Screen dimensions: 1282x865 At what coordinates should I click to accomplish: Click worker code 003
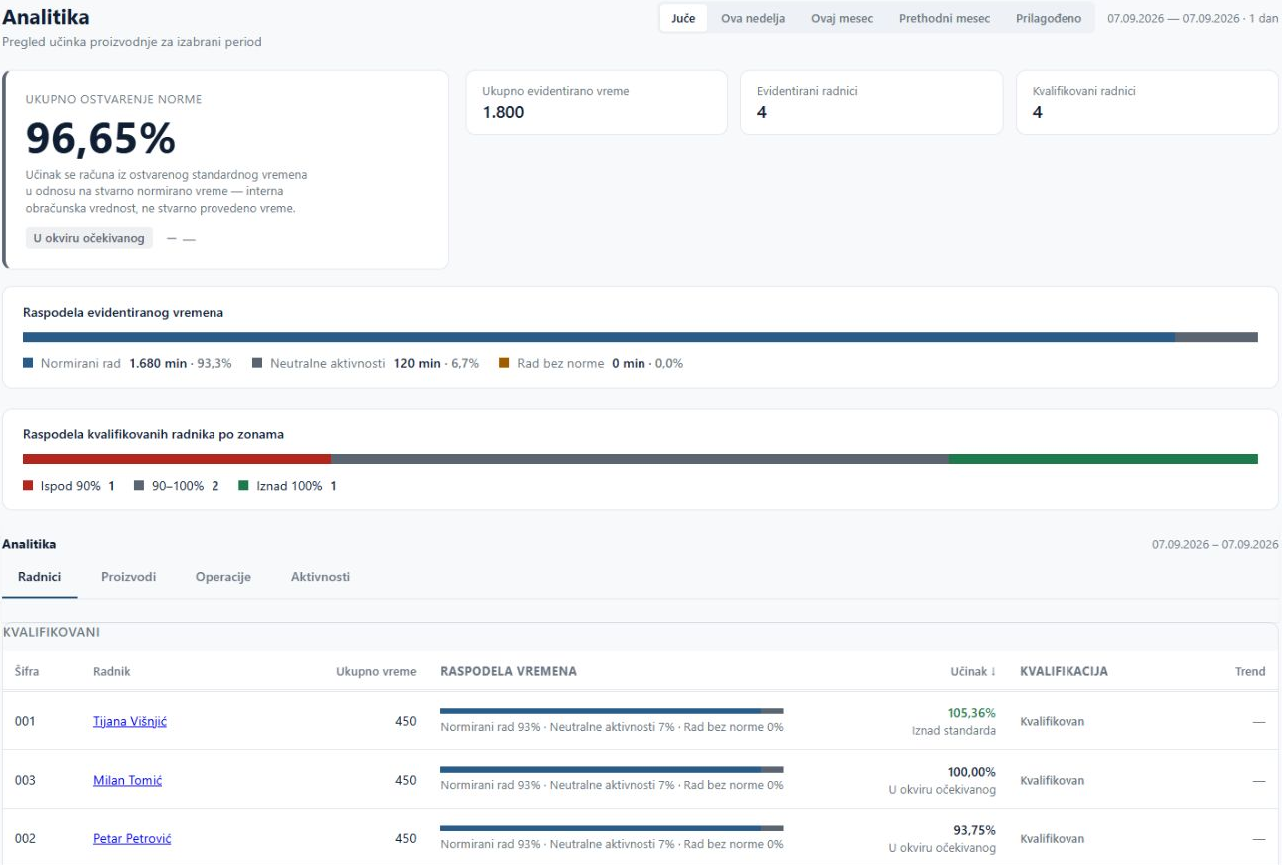[x=25, y=780]
